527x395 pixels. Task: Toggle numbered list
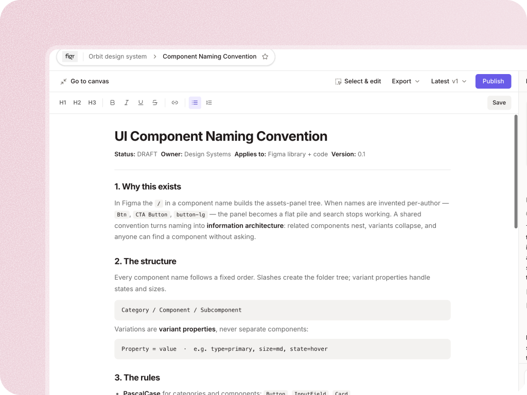click(x=209, y=103)
